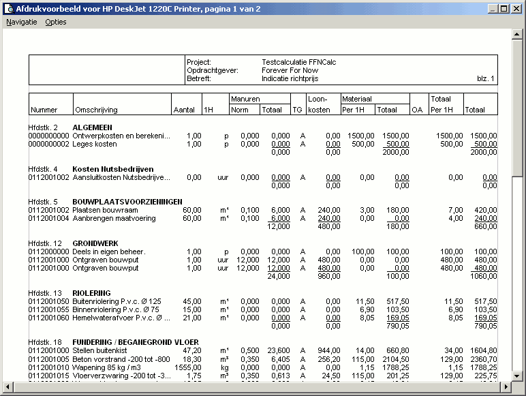Minimize the print preview window
Viewport: 526px width, 396px height.
(x=492, y=9)
